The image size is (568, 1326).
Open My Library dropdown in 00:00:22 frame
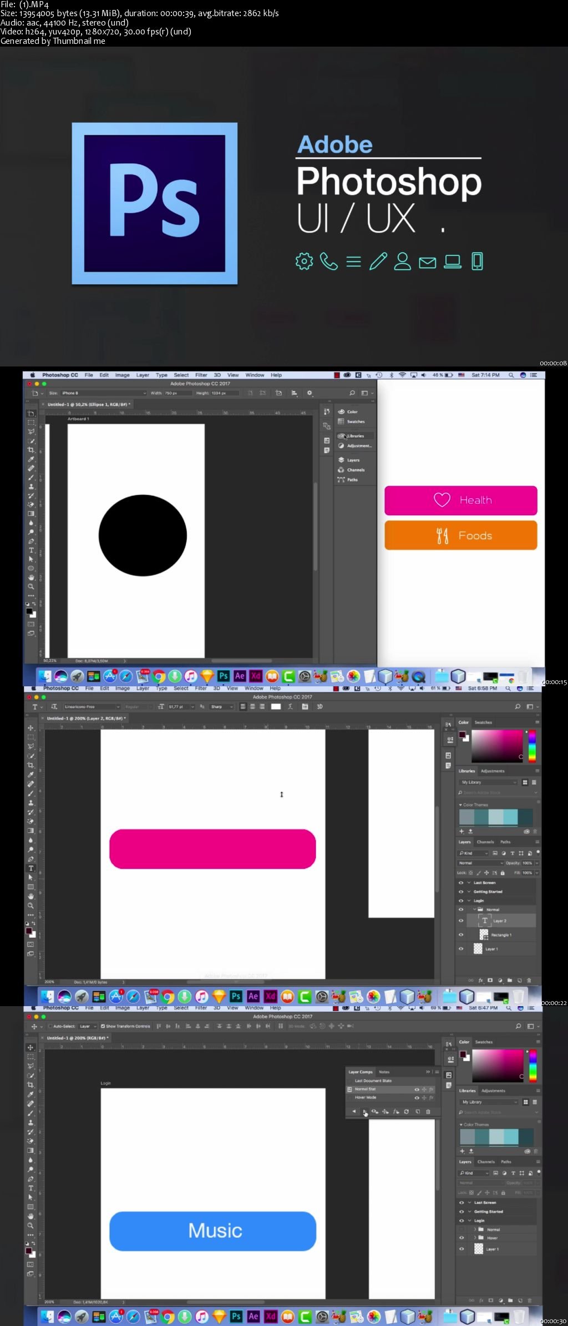[x=489, y=782]
